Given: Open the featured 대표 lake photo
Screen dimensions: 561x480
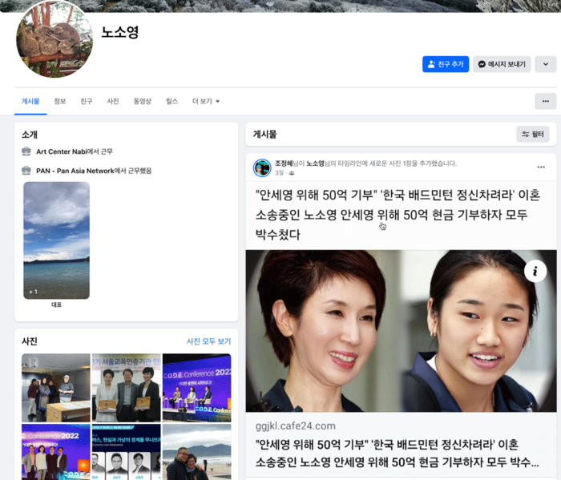Looking at the screenshot, I should [x=56, y=240].
